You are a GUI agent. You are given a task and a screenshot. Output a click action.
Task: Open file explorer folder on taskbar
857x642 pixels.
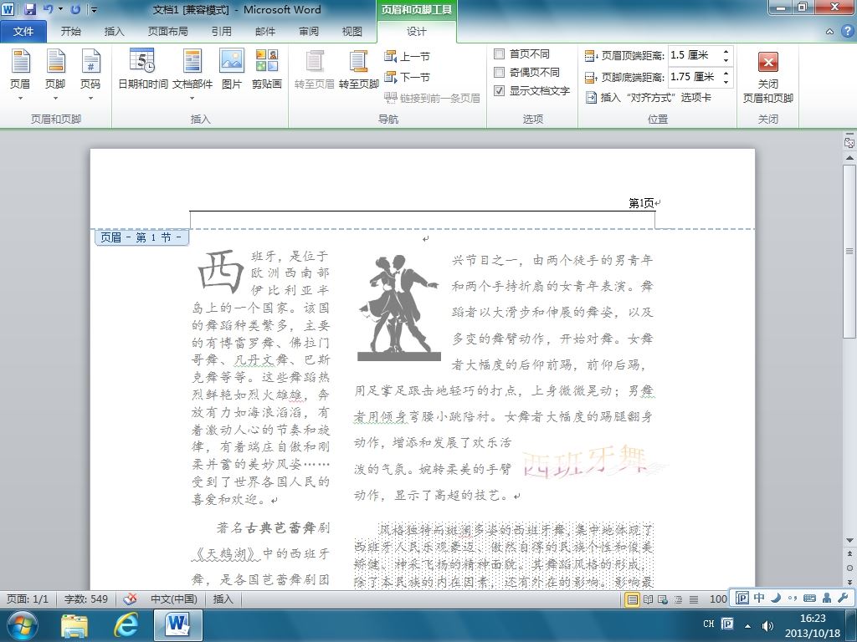74,625
